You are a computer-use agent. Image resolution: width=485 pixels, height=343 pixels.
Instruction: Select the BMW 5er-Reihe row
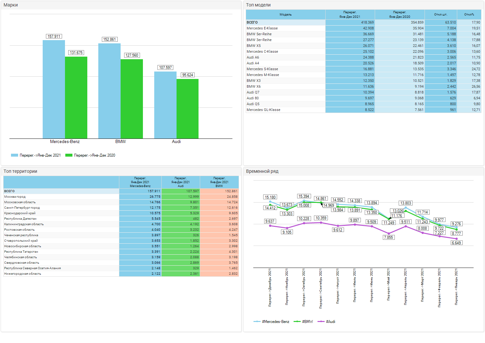363,34
